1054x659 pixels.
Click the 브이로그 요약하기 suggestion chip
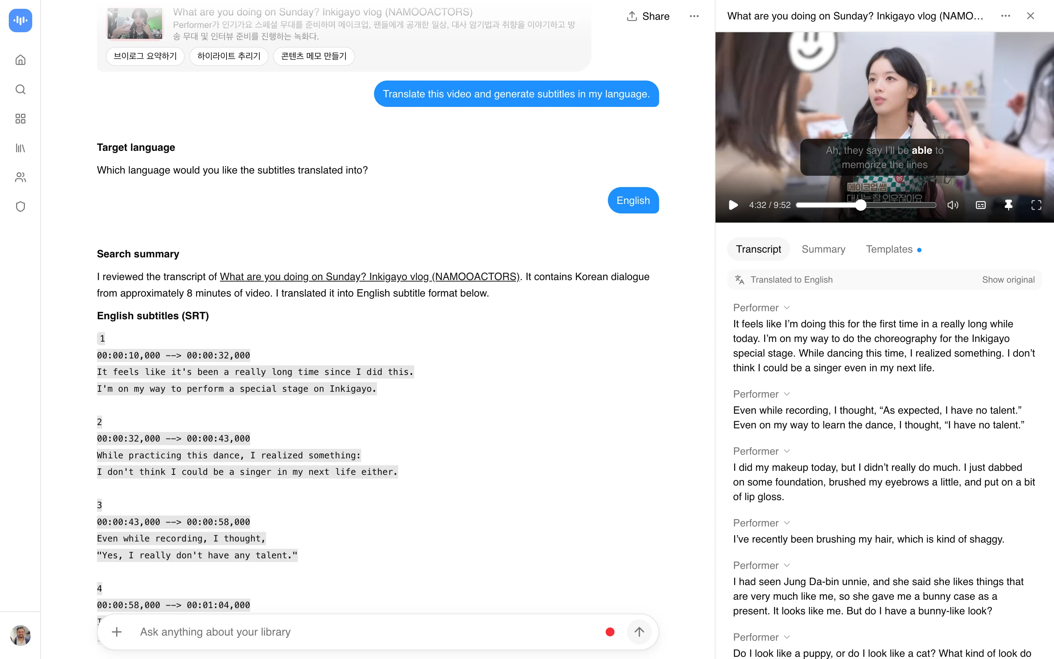click(145, 56)
